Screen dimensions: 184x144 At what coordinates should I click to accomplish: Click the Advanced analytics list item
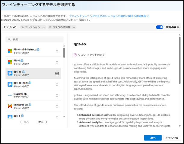124,124
